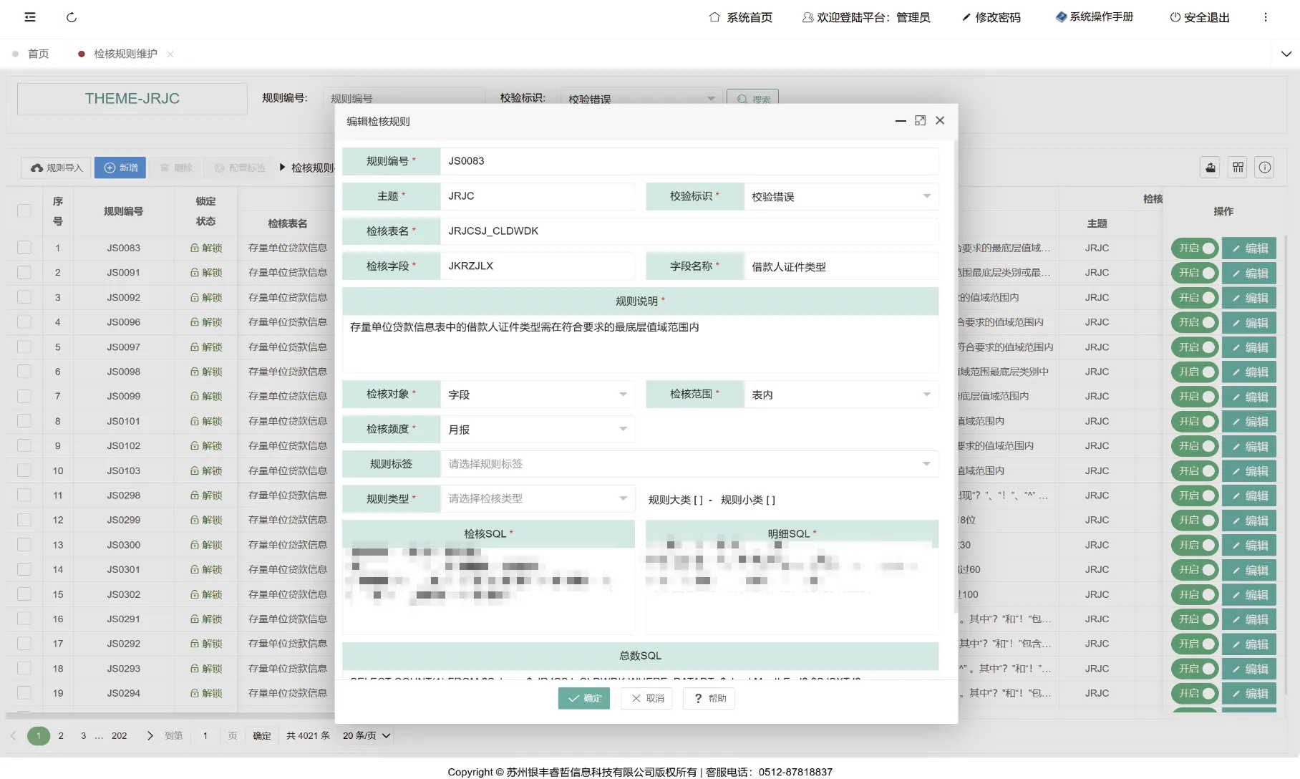The height and width of the screenshot is (779, 1300).
Task: Open the column filter grid icon
Action: [1238, 168]
